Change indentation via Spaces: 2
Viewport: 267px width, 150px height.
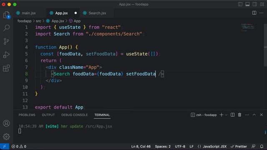163,146
